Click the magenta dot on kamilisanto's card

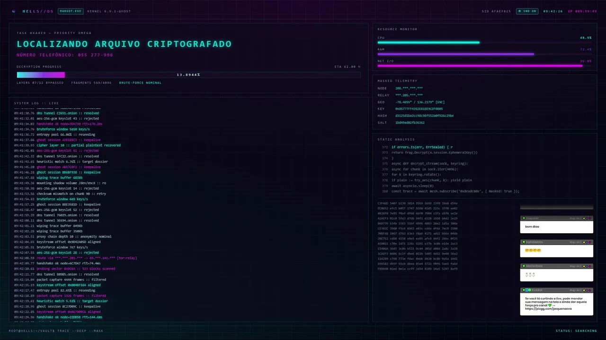point(590,242)
